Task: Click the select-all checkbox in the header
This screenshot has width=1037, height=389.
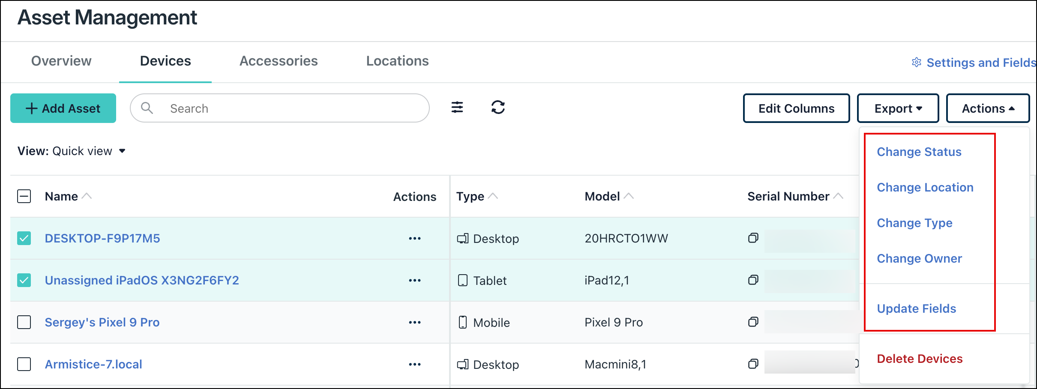Action: tap(24, 196)
